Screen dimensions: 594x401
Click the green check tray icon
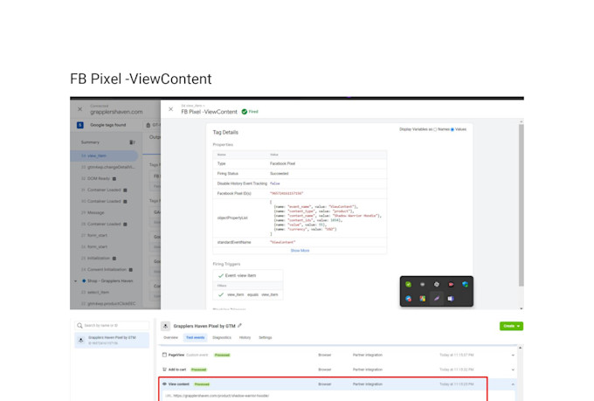pos(409,284)
